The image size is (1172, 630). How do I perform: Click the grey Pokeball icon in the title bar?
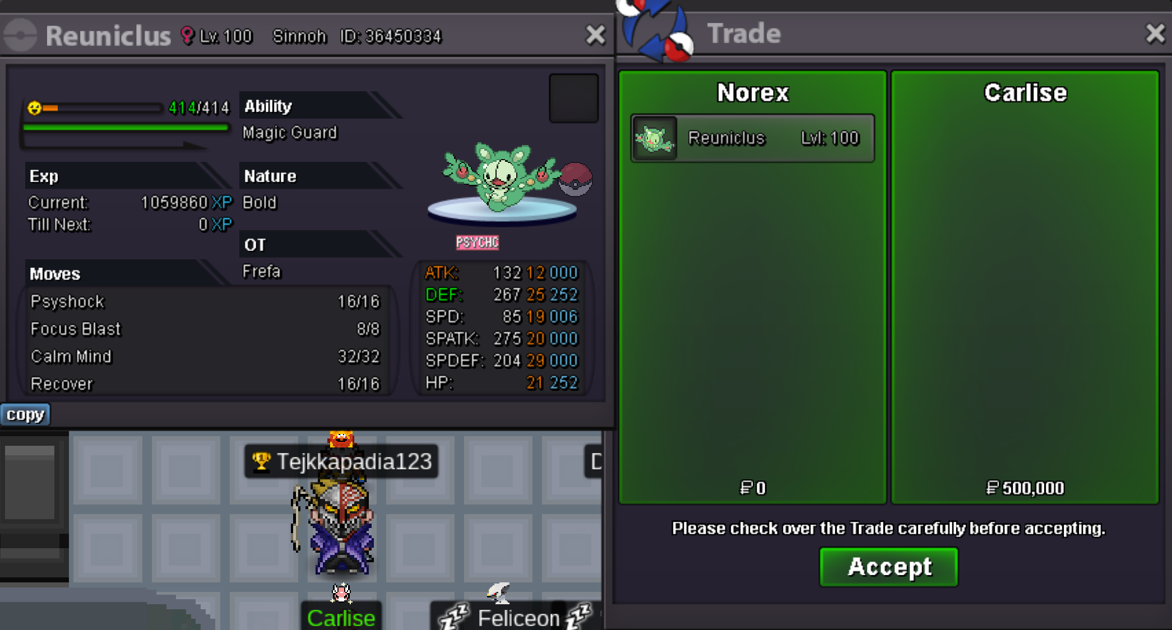21,35
